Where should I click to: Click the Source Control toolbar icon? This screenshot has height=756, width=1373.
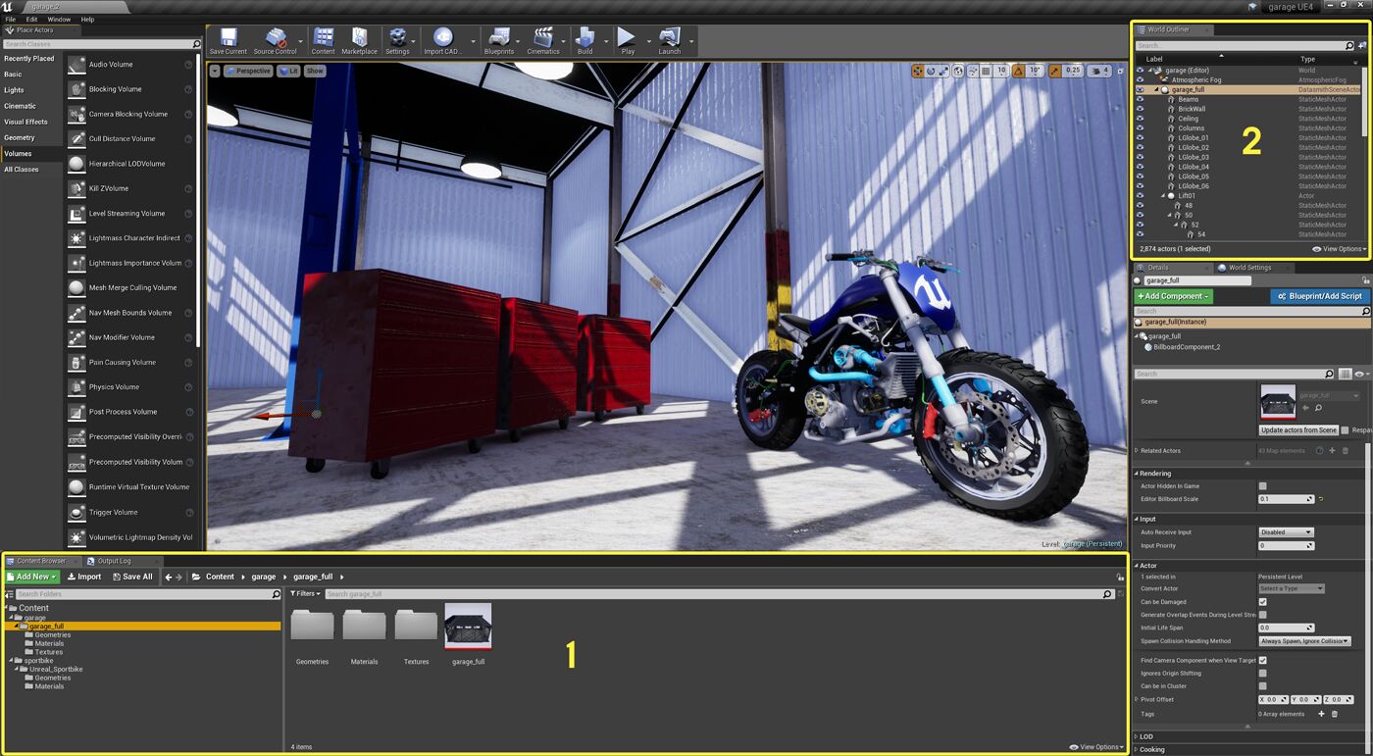point(278,39)
